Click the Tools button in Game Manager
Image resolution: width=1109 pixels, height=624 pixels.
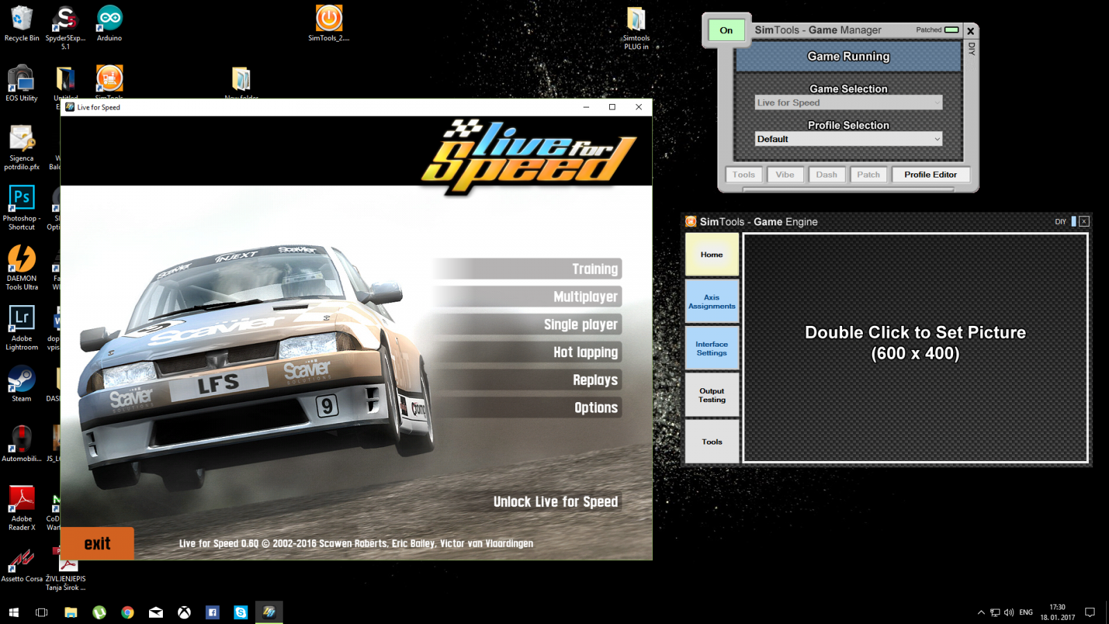(x=744, y=175)
